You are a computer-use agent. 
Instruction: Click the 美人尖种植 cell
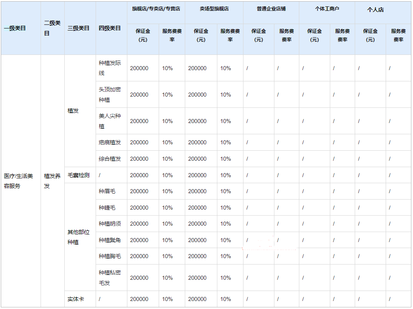[110, 121]
